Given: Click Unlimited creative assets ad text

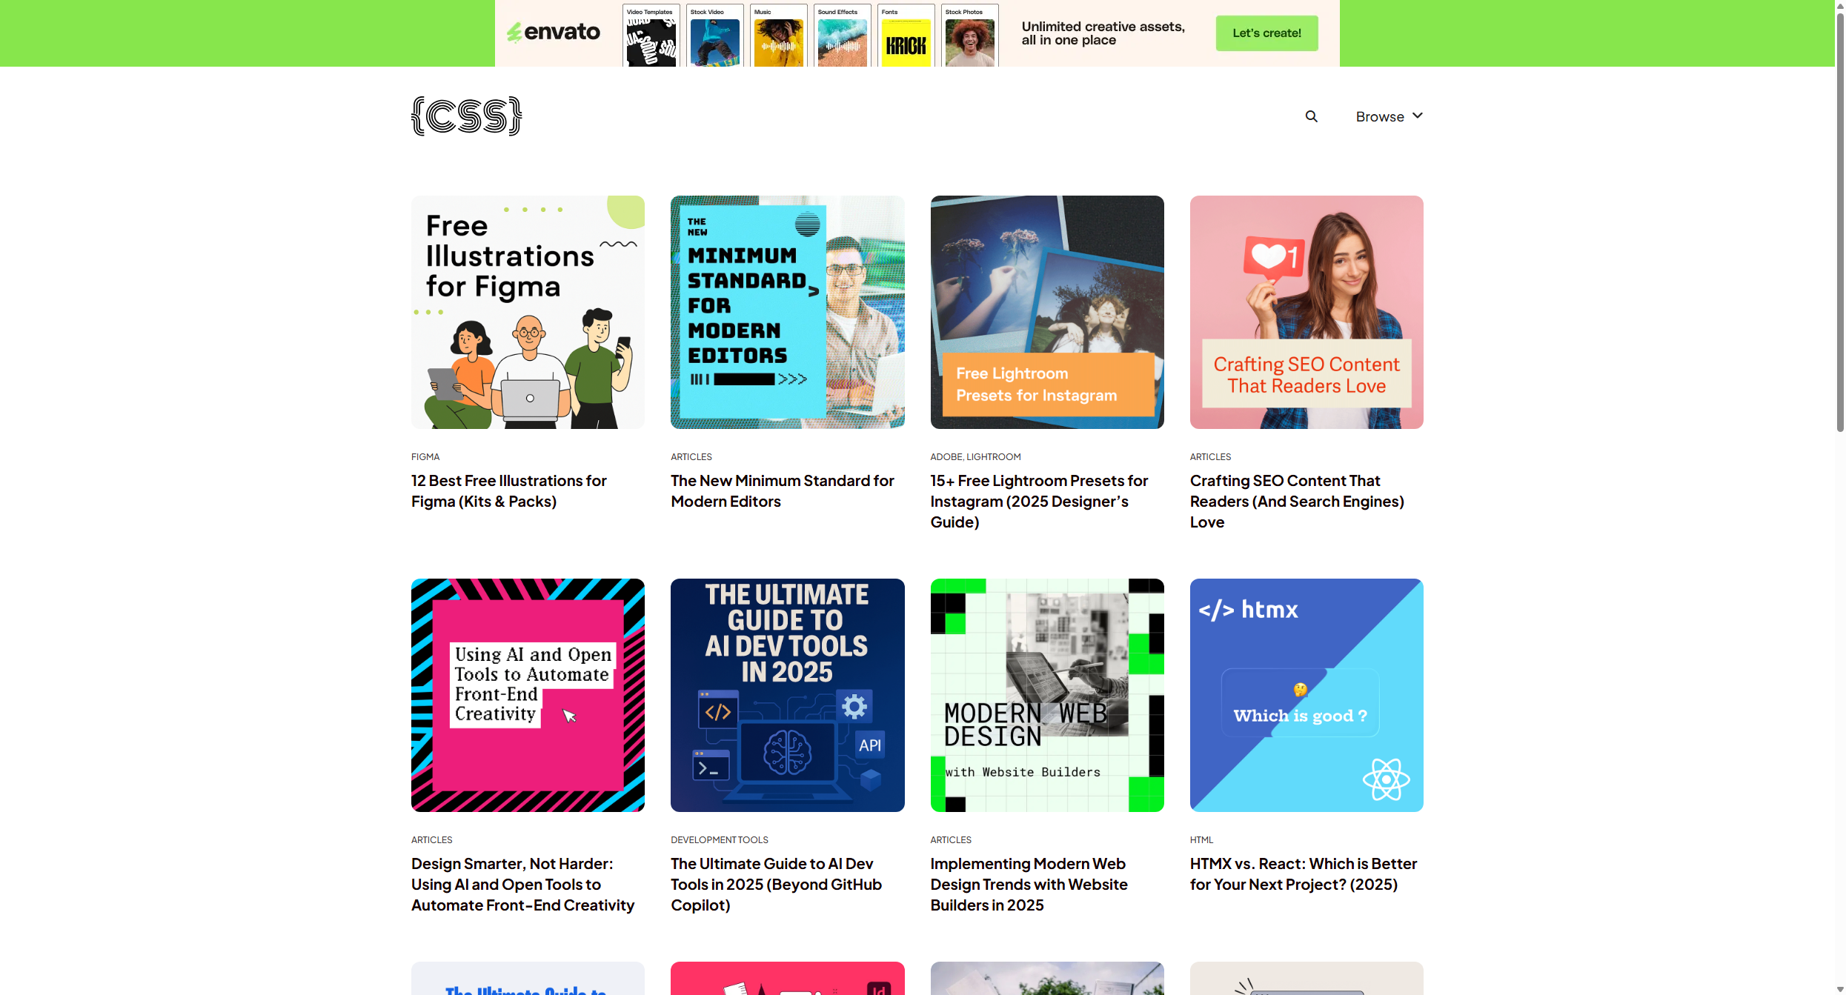Looking at the screenshot, I should click(1103, 33).
